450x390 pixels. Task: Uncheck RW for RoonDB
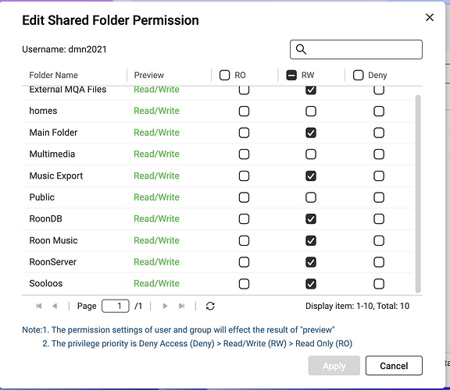311,219
